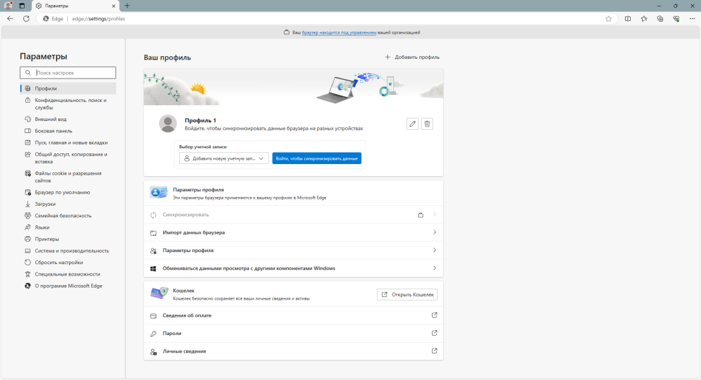
Task: Click the profile avatar in title bar
Action: tap(8, 6)
